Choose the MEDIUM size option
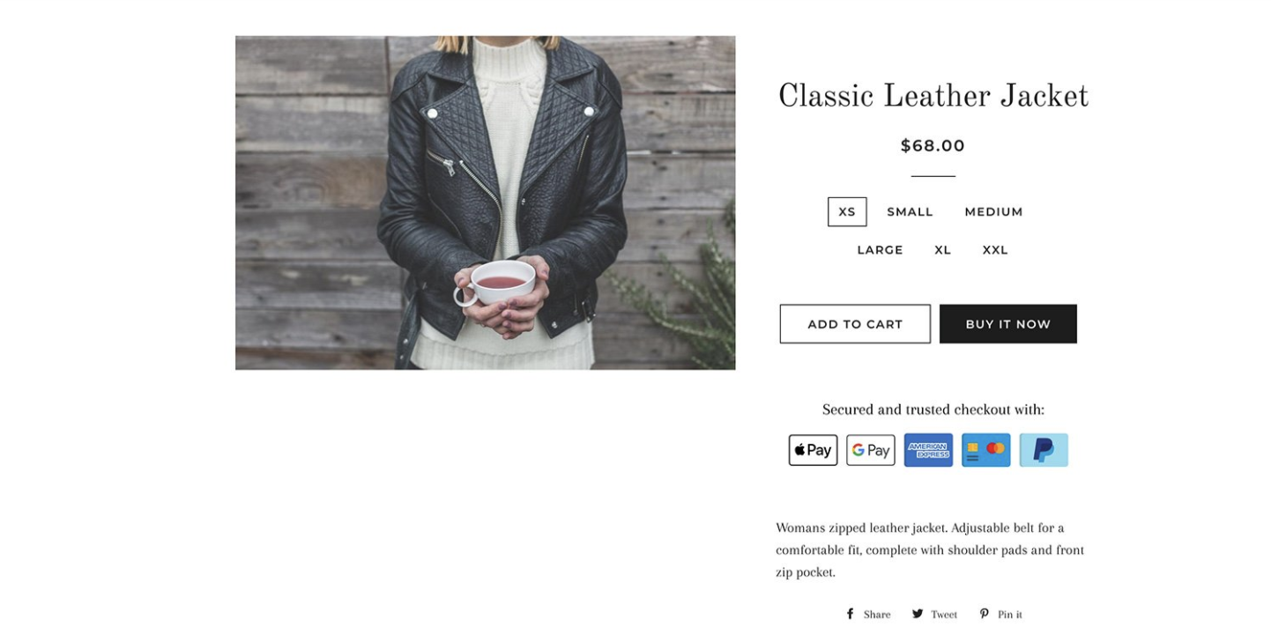Image resolution: width=1271 pixels, height=634 pixels. pos(993,212)
